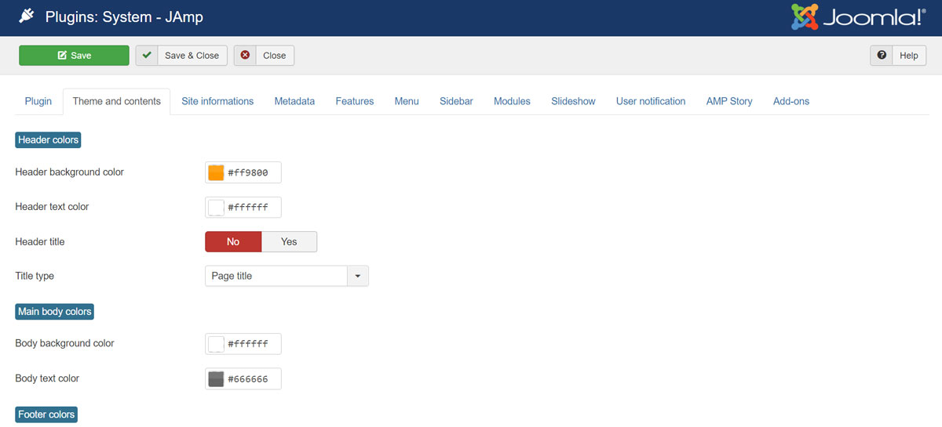This screenshot has width=942, height=427.
Task: Go to the Metadata tab
Action: point(294,101)
